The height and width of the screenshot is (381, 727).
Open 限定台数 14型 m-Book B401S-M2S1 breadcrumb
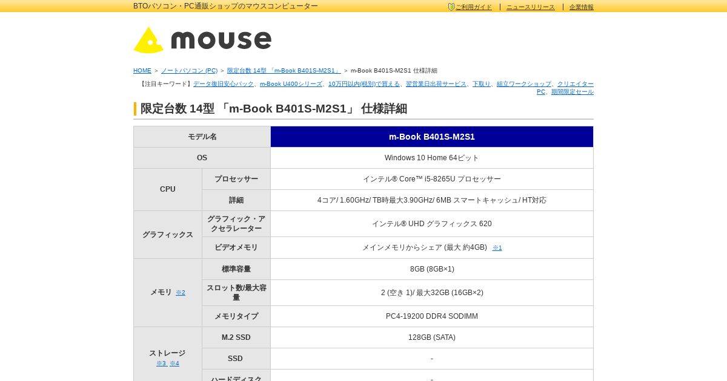point(284,71)
